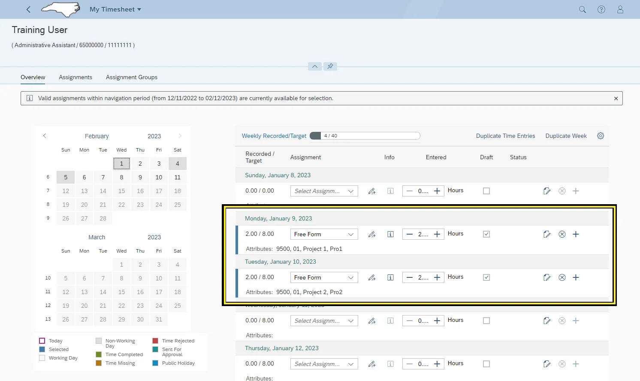This screenshot has height=381, width=640.
Task: Toggle Draft checkbox for Monday, January 9
Action: click(x=486, y=234)
